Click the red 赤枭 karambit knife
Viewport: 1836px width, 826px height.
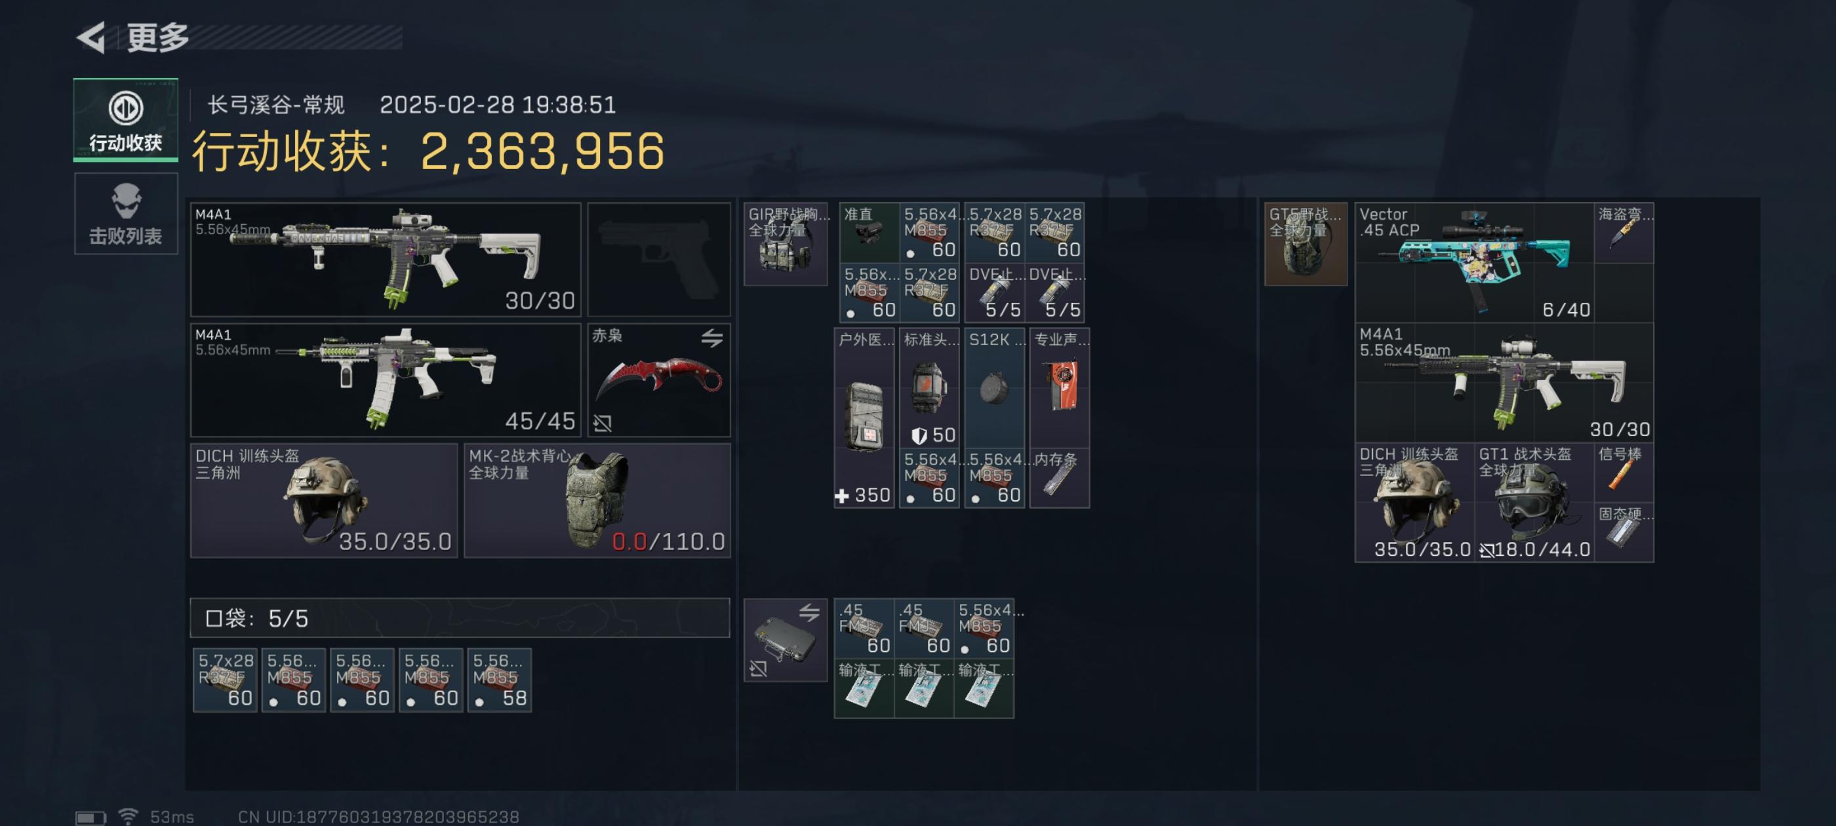pos(658,380)
